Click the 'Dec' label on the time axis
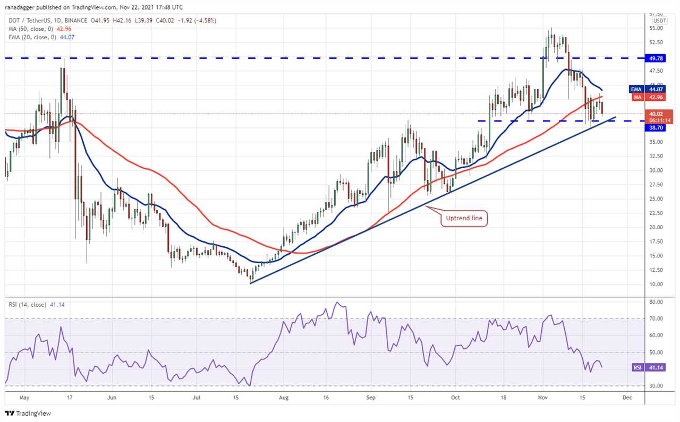 (x=626, y=397)
